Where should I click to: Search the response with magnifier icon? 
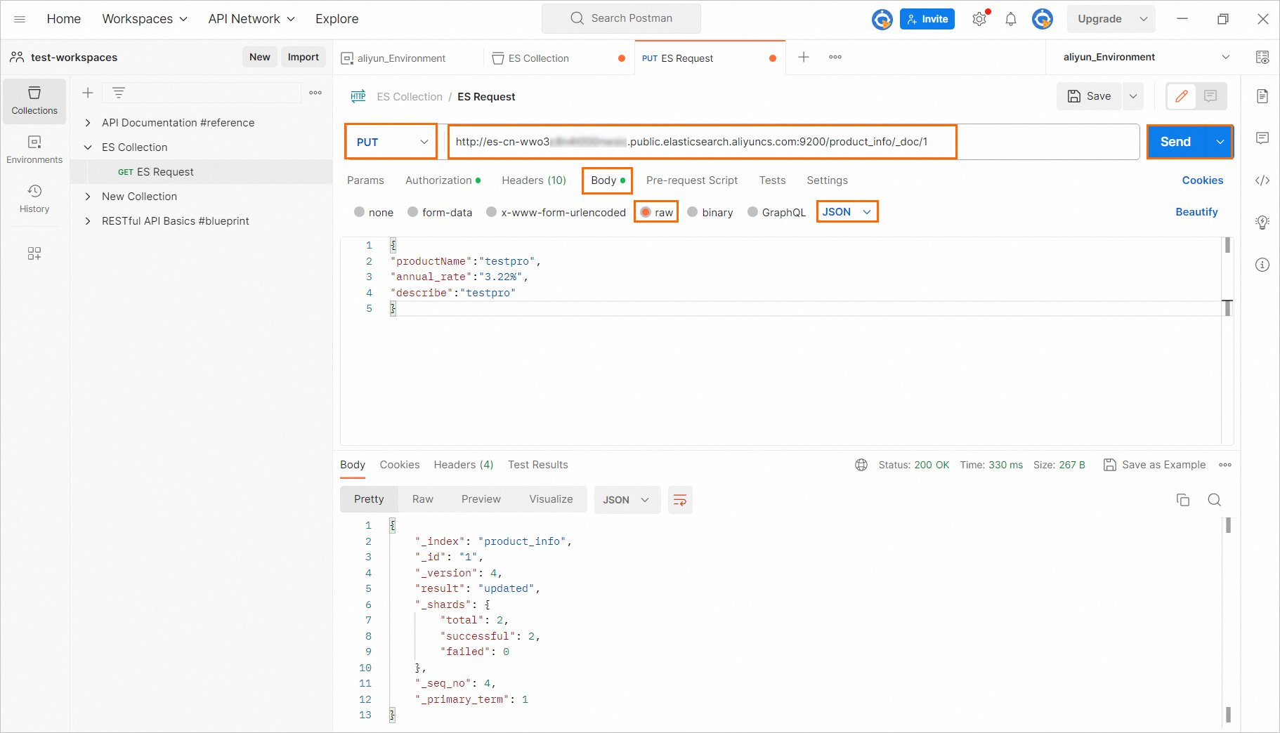1214,500
